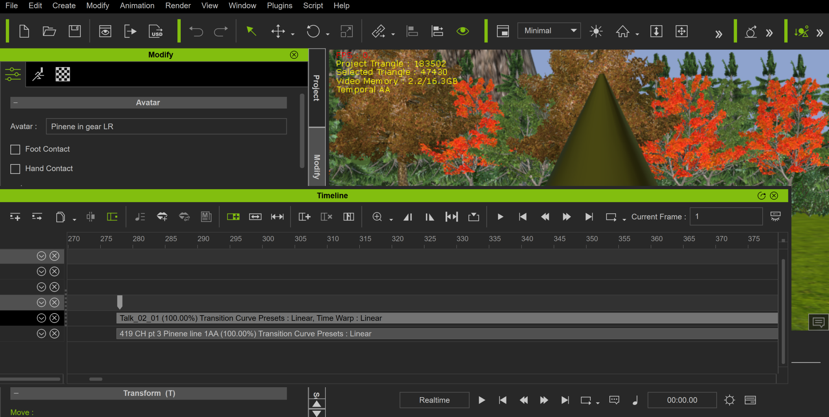Click the Home view icon
Screen dimensions: 829x417
pyautogui.click(x=623, y=31)
